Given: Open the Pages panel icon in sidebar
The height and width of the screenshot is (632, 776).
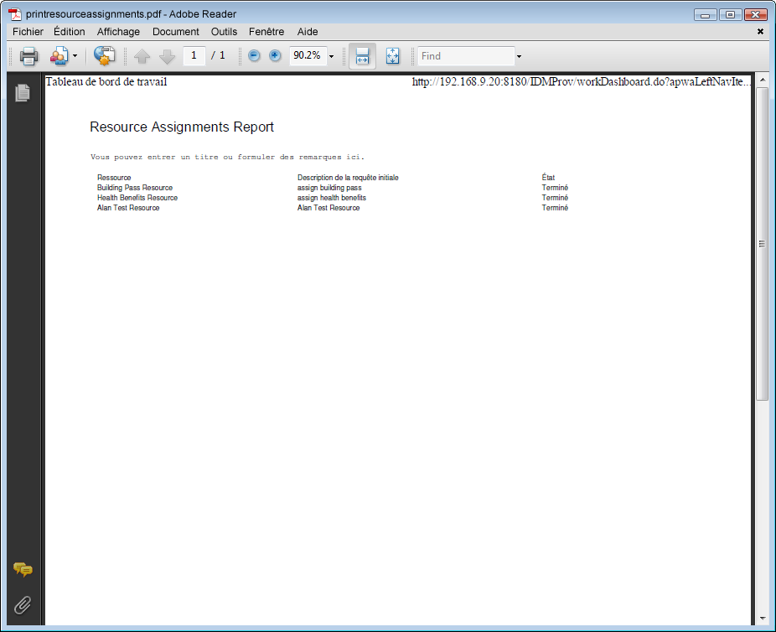Looking at the screenshot, I should 23,92.
